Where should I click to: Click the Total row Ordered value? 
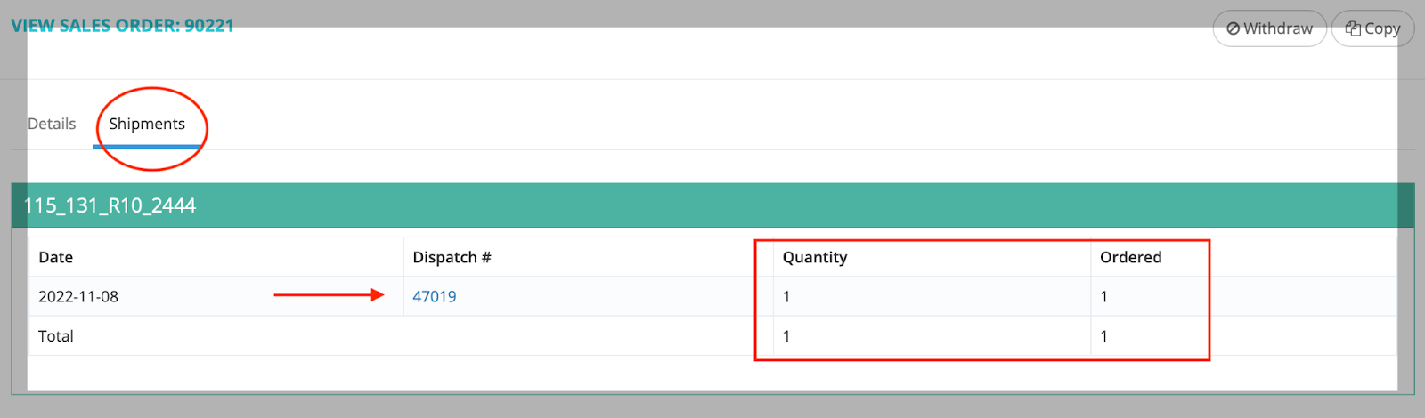(1104, 336)
